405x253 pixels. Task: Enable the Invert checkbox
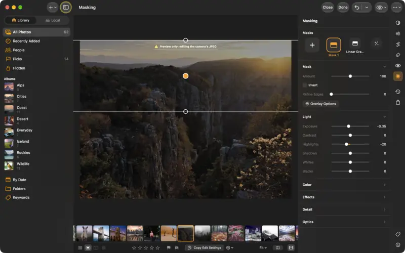(x=305, y=85)
